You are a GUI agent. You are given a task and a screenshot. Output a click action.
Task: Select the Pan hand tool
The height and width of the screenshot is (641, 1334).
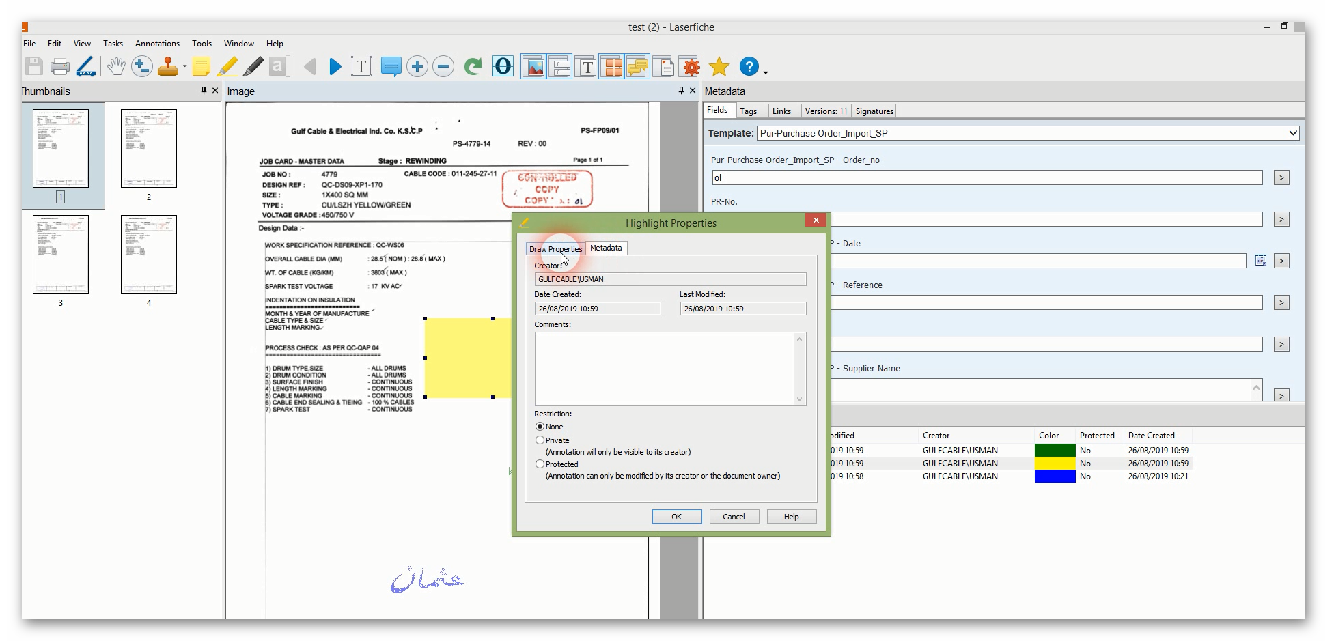point(116,67)
